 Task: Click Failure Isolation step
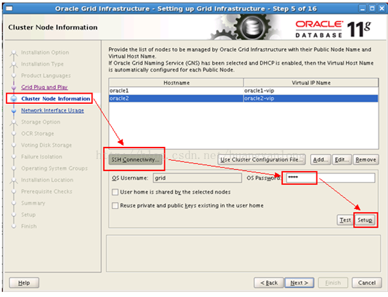tap(42, 156)
